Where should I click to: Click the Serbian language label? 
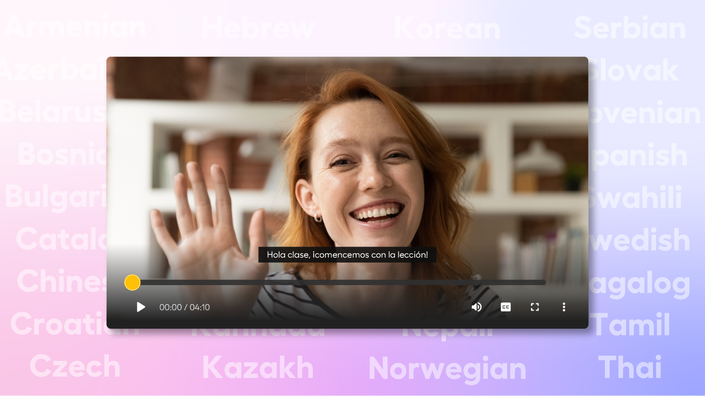[630, 28]
